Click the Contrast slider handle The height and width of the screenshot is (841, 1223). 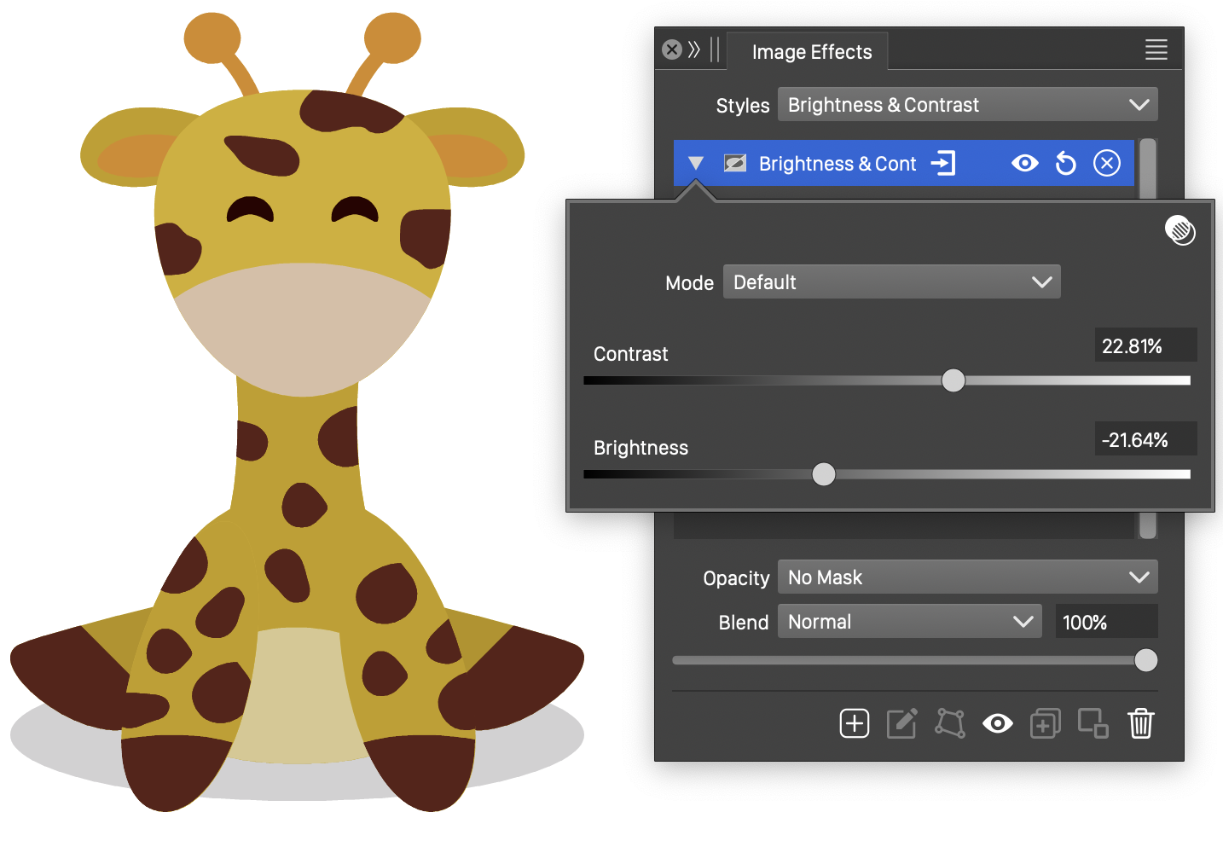pos(953,380)
